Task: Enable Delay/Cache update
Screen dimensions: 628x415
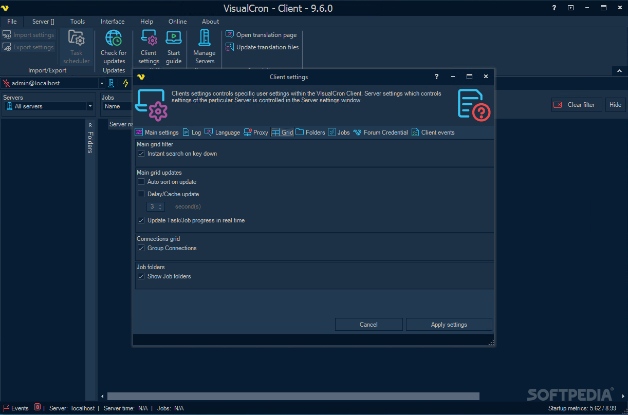Action: coord(141,194)
